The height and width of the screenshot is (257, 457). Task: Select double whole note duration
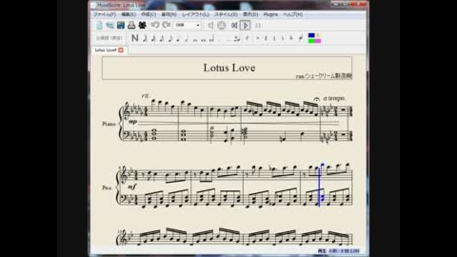coord(203,40)
